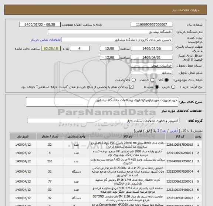
Task: Click the delivery province field خراسان رضوی
Action: (x=152, y=65)
